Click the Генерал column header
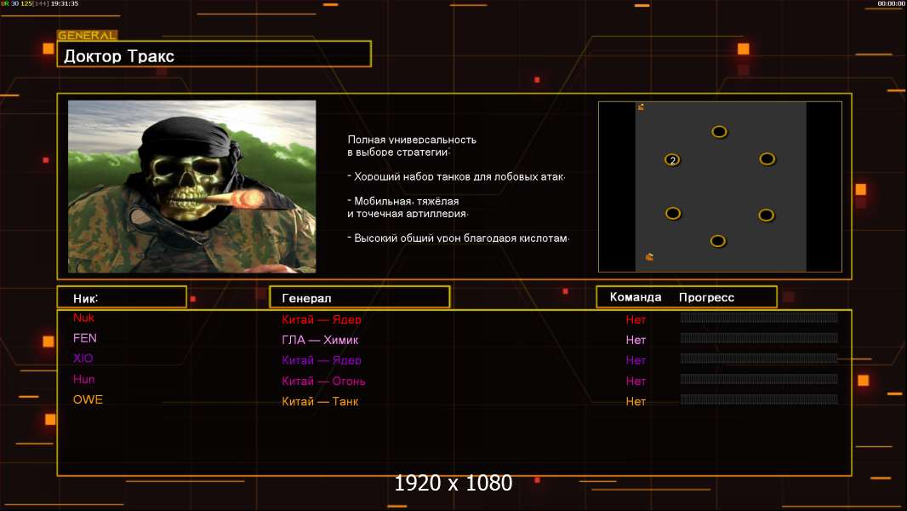 [359, 297]
